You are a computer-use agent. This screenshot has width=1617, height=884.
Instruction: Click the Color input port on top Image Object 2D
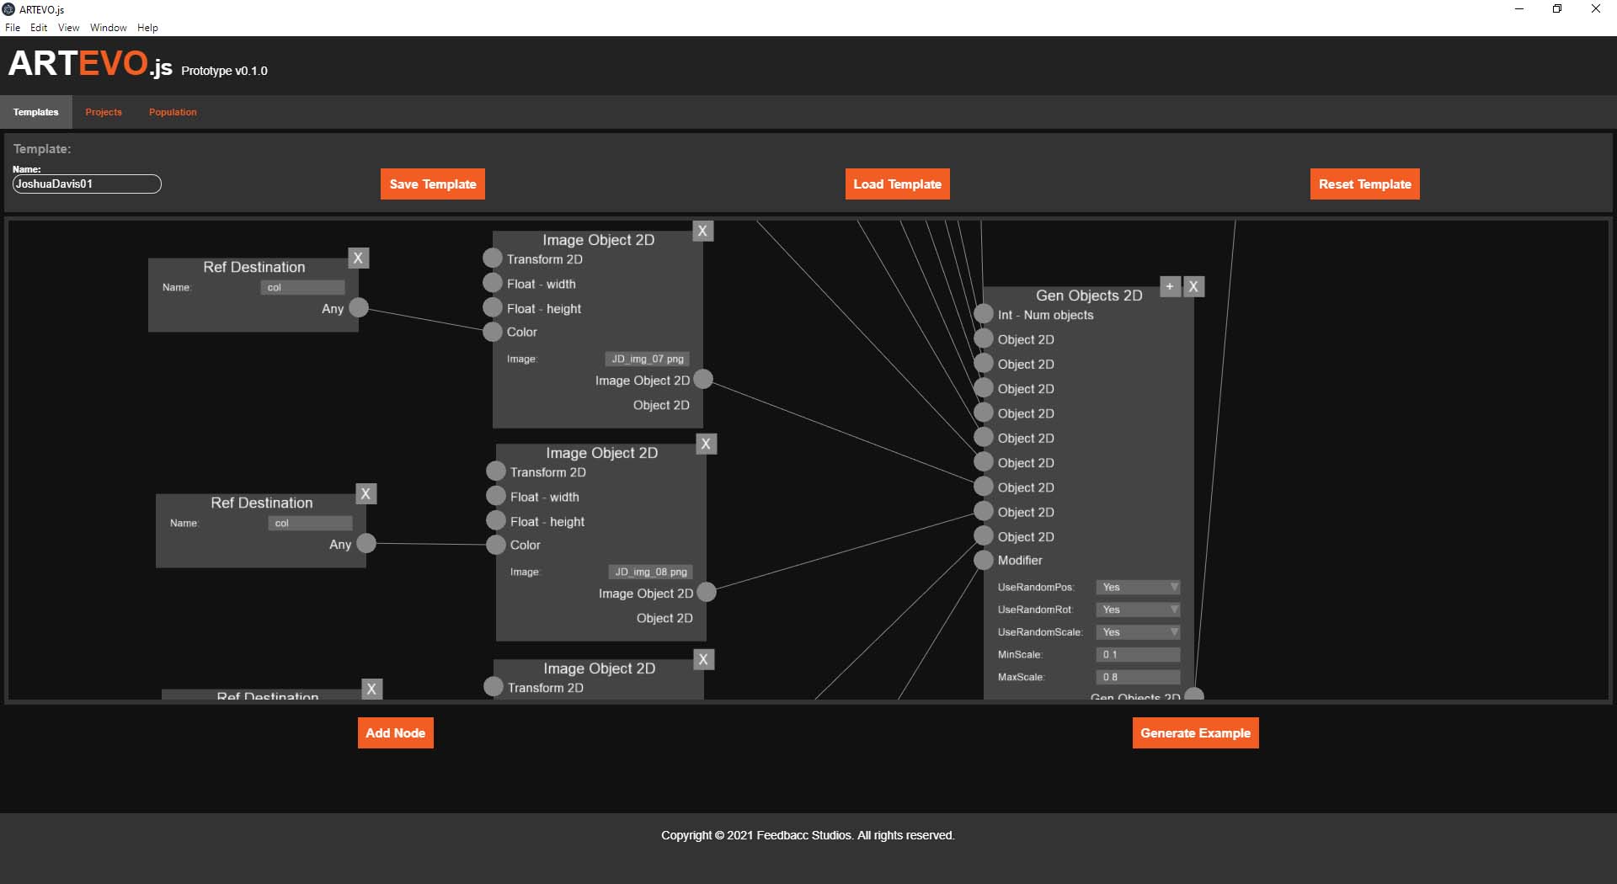click(x=493, y=332)
